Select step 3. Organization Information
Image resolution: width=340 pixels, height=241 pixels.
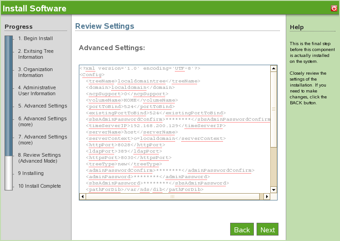[36, 72]
